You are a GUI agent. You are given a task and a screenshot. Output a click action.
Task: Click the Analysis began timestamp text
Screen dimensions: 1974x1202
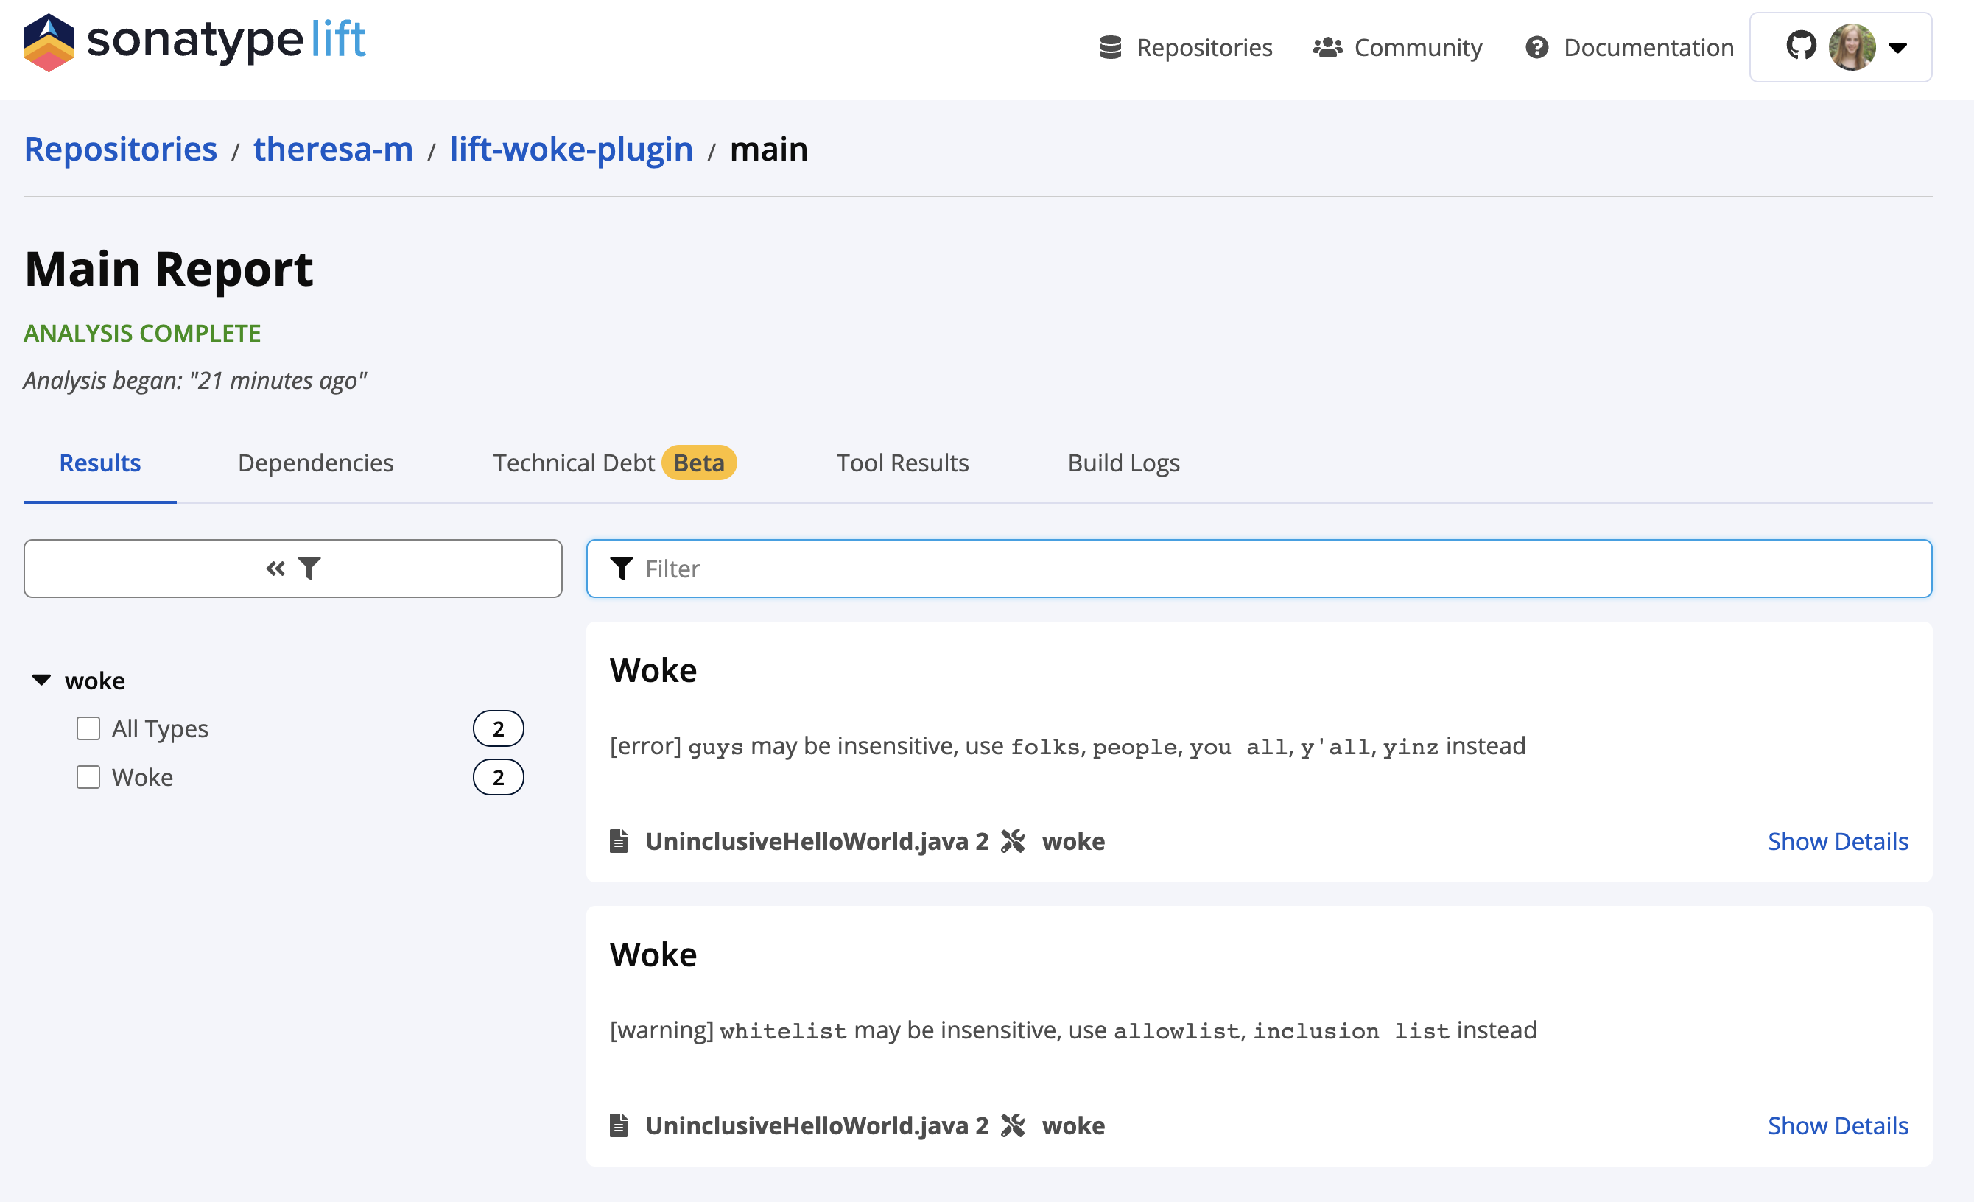point(194,380)
